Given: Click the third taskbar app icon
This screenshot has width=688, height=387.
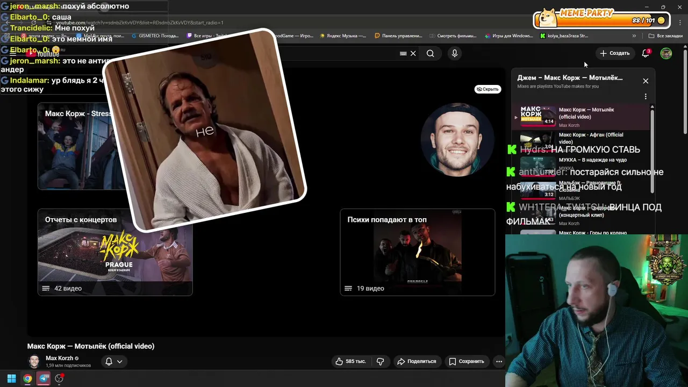Looking at the screenshot, I should (x=59, y=378).
